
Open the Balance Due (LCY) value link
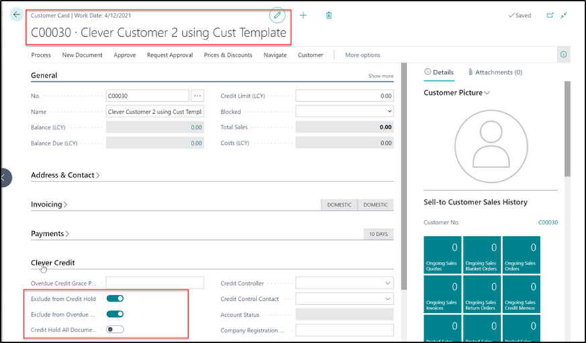(197, 143)
